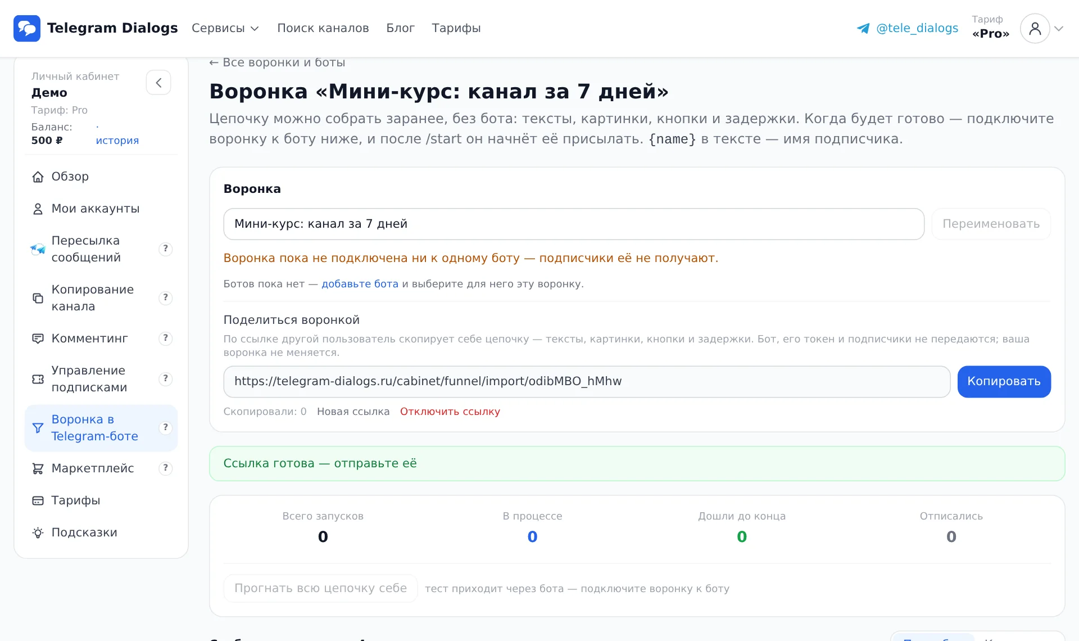The width and height of the screenshot is (1079, 641).
Task: Open Поиск каналов in top navigation
Action: 323,28
